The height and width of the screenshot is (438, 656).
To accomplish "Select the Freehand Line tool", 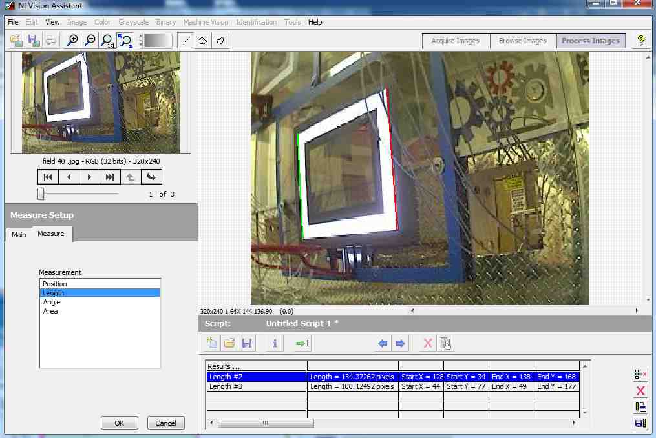I will pyautogui.click(x=220, y=41).
